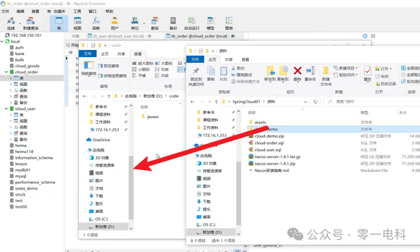Open Navicat 工具 (Tools) menu
Image resolution: width=420 pixels, height=252 pixels.
pyautogui.click(x=77, y=11)
